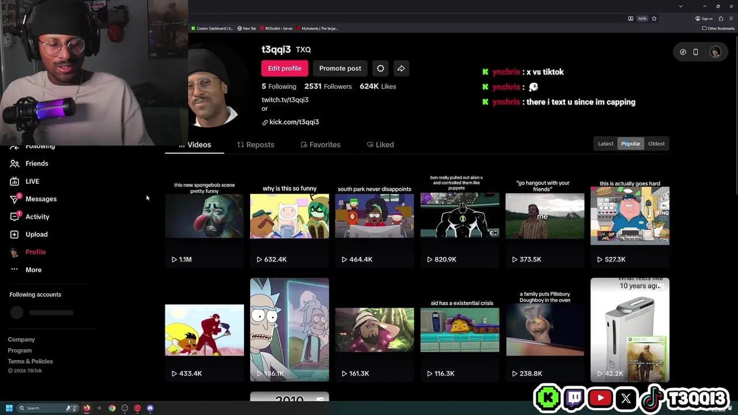
Task: Open Messages with the notification badge
Action: coord(33,199)
